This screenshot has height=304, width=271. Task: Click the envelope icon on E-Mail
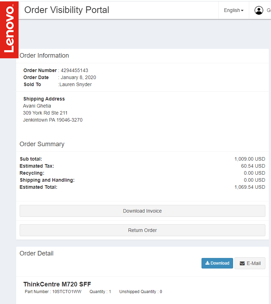tap(242, 263)
